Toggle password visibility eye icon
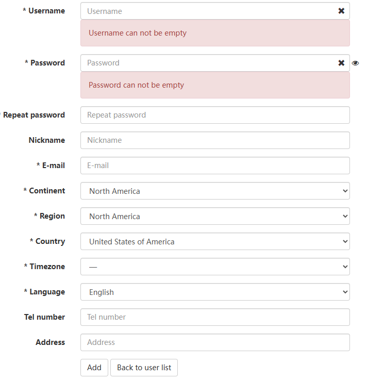This screenshot has width=367, height=380. coord(356,63)
